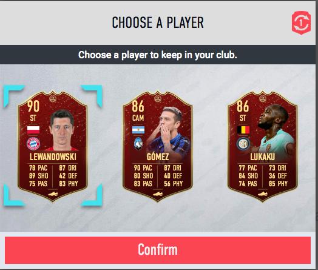This screenshot has width=318, height=270.
Task: Click the boot icon under Lukaku stats
Action: pos(262,194)
